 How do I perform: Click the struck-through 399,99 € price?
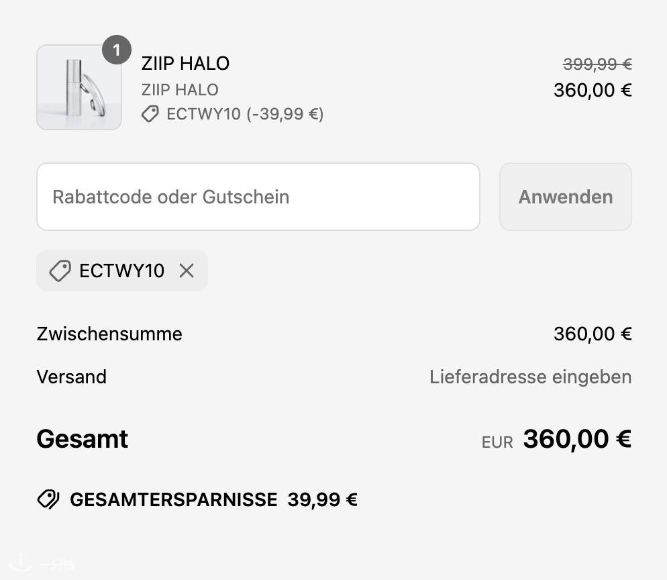click(x=597, y=64)
